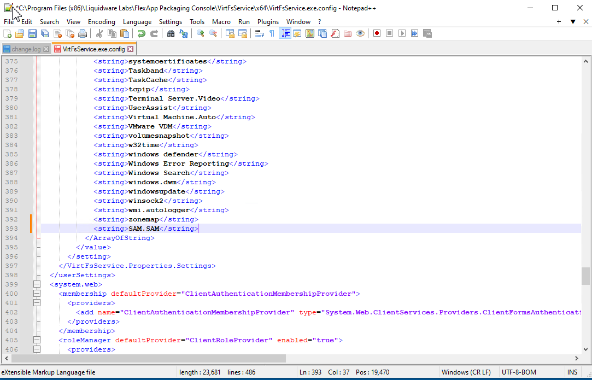
Task: Toggle Show All Characters paragraph icon
Action: click(272, 33)
